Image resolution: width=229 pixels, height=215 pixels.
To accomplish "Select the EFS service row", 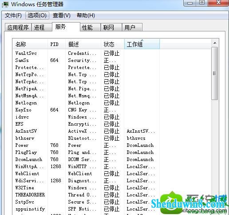I will point(112,124).
